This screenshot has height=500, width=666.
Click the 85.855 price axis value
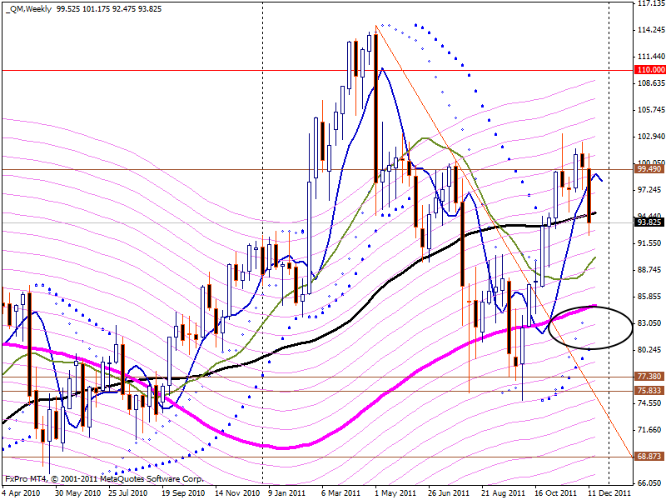click(649, 297)
